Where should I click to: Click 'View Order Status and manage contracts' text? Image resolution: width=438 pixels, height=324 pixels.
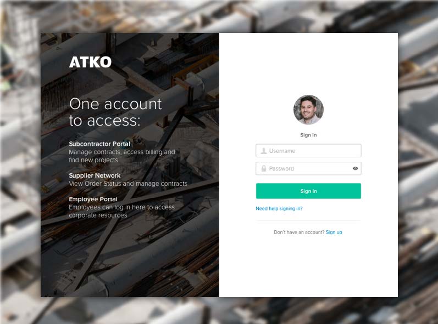pyautogui.click(x=128, y=184)
